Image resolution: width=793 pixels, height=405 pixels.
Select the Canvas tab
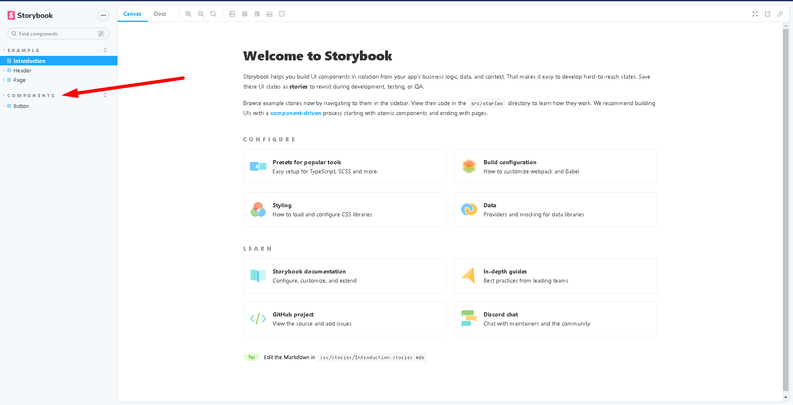point(132,14)
